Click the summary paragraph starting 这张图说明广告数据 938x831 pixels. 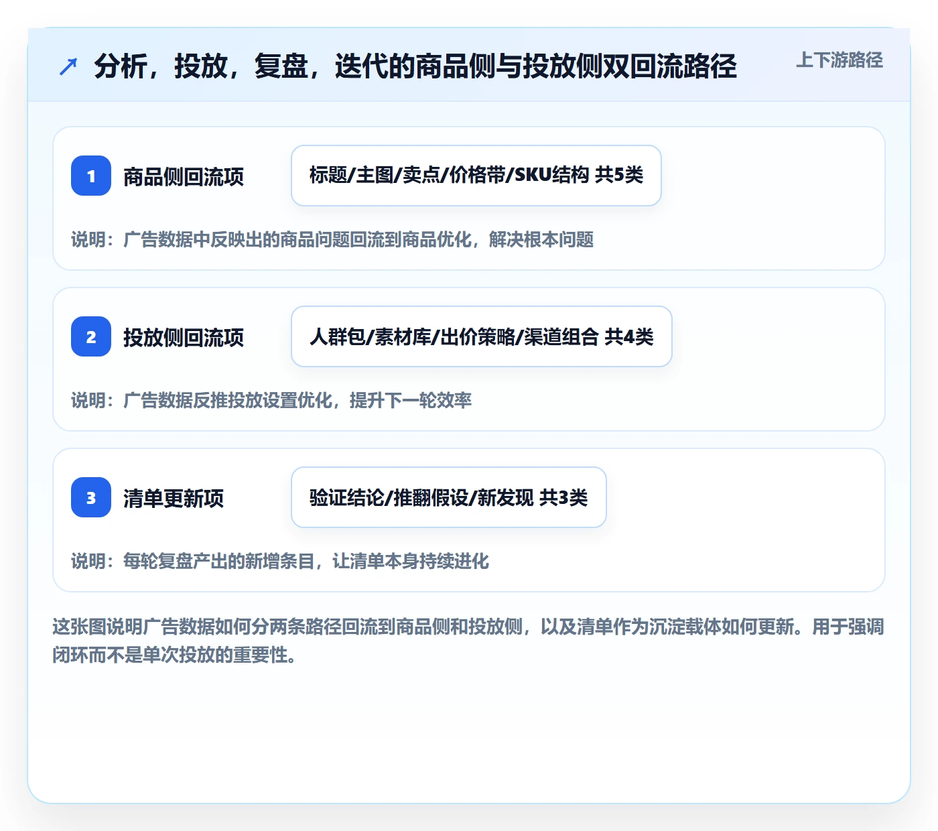tap(468, 641)
